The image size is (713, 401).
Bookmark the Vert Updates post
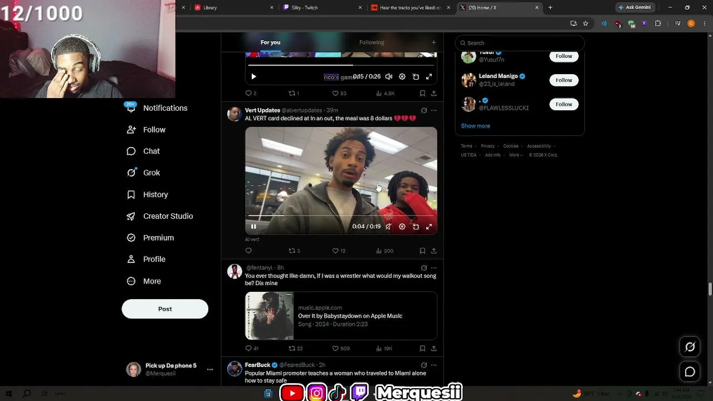point(422,251)
